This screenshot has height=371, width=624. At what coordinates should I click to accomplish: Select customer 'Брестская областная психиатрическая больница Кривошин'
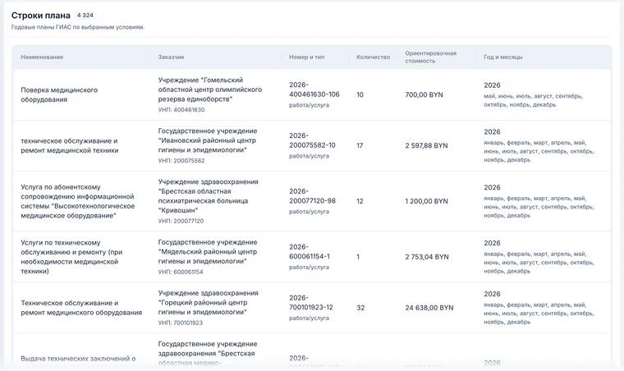pos(208,196)
